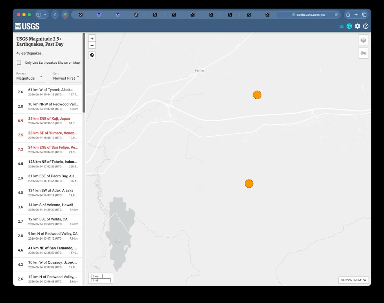Select 123 km NE of Tobelo earthquake
The width and height of the screenshot is (384, 303).
click(x=47, y=164)
